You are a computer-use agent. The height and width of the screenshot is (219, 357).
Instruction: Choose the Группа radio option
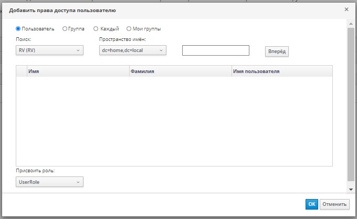pyautogui.click(x=65, y=29)
